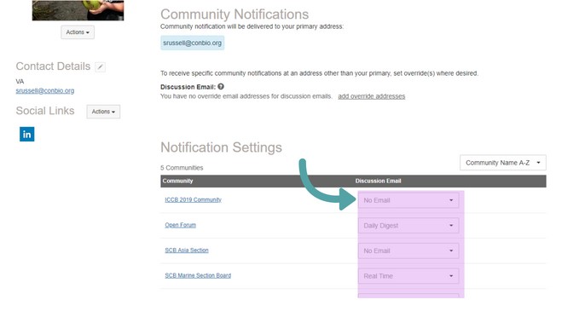Open Actions dropdown under the profile photo

(x=78, y=32)
